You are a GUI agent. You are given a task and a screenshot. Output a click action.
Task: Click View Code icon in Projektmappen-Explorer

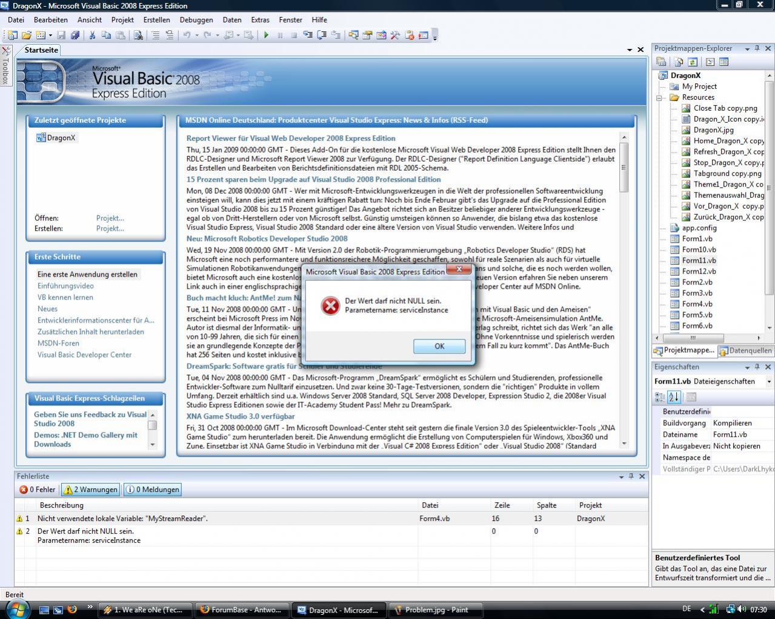[710, 62]
